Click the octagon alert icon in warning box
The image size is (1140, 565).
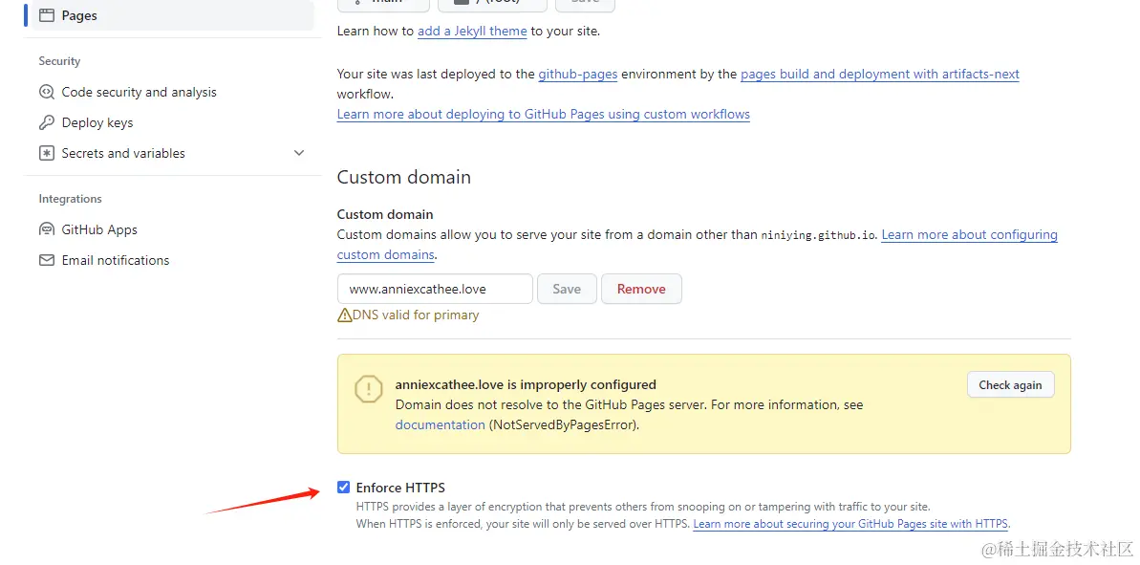(x=369, y=389)
